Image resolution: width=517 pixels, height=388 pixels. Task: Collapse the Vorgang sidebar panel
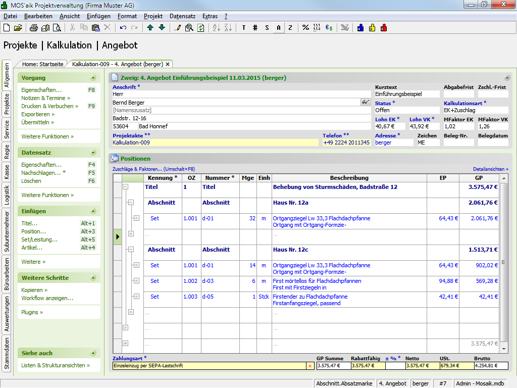coord(93,78)
